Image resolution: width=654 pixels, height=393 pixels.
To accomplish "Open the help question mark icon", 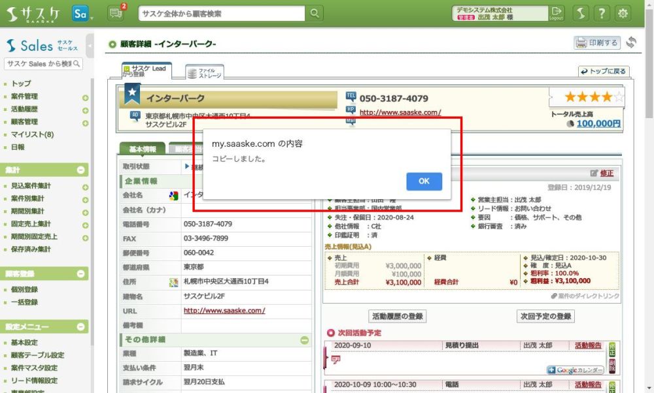I will [602, 13].
